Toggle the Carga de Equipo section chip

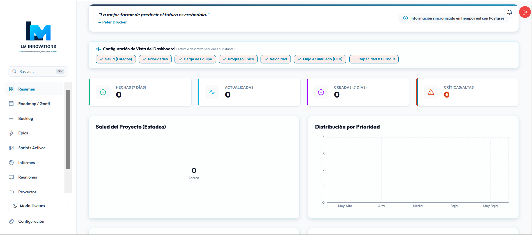tap(195, 59)
